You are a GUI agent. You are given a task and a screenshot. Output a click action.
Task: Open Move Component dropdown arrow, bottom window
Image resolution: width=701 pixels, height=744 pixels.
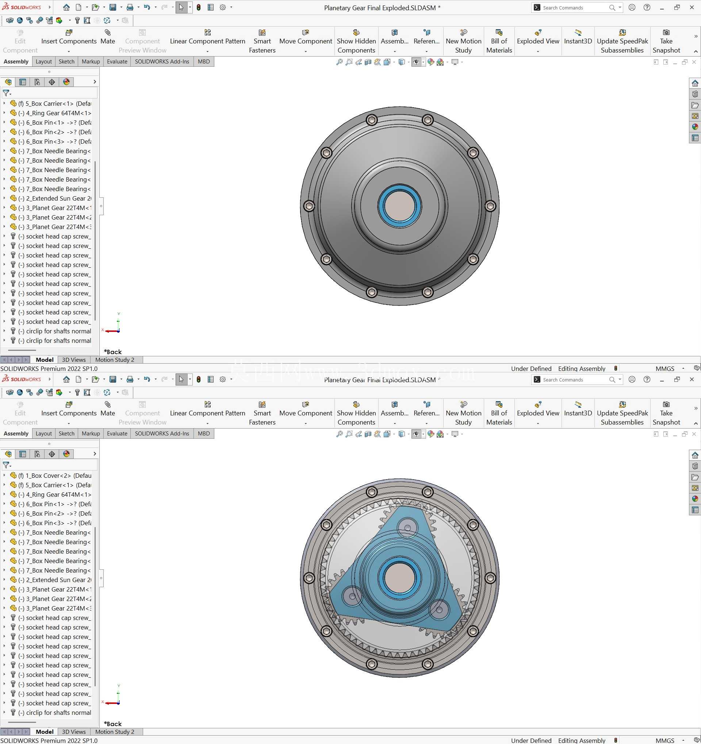click(305, 423)
